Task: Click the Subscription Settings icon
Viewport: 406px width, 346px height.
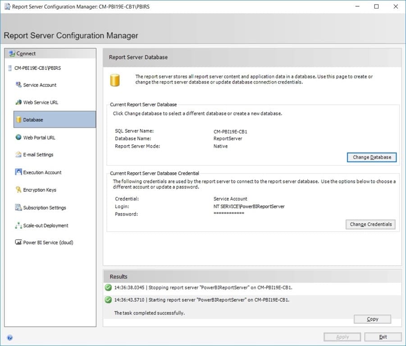Action: 18,207
